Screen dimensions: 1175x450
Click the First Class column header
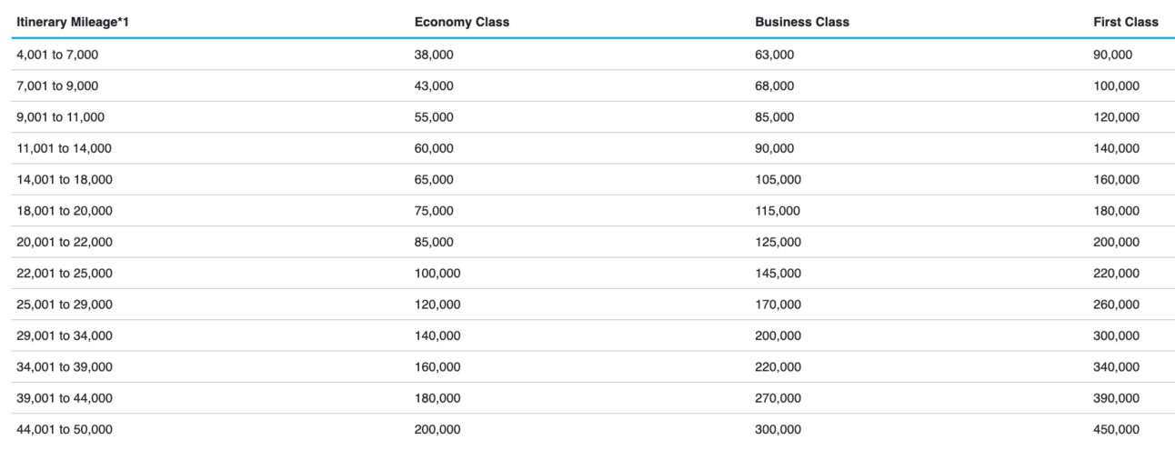pyautogui.click(x=1126, y=22)
